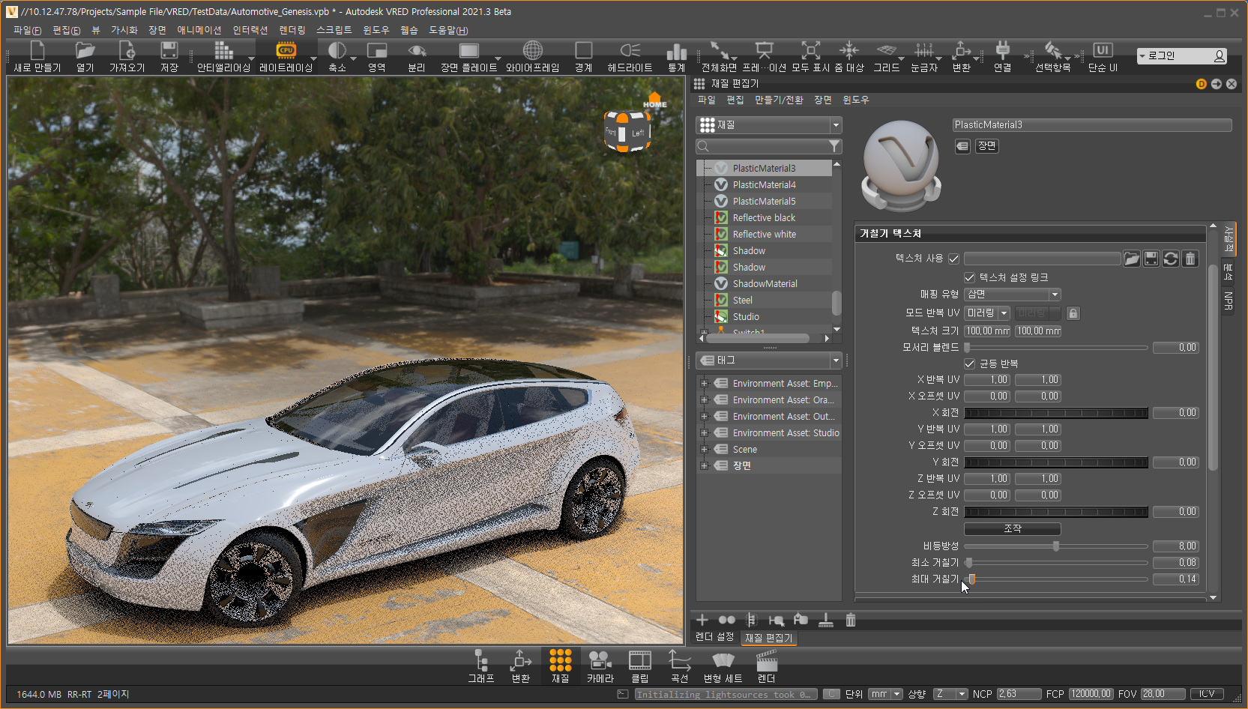Click the save-texture floppy icon
Viewport: 1248px width, 709px height.
(x=1151, y=259)
